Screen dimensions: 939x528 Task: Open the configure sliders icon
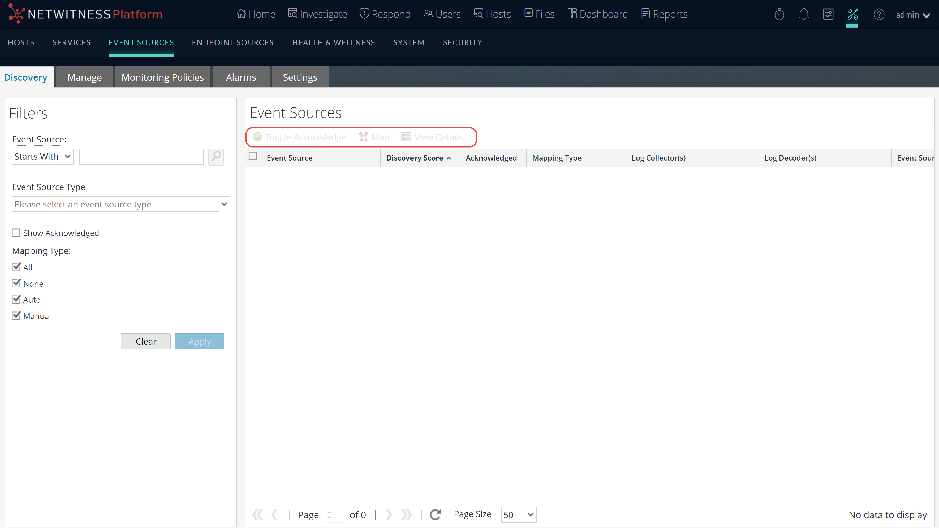828,15
